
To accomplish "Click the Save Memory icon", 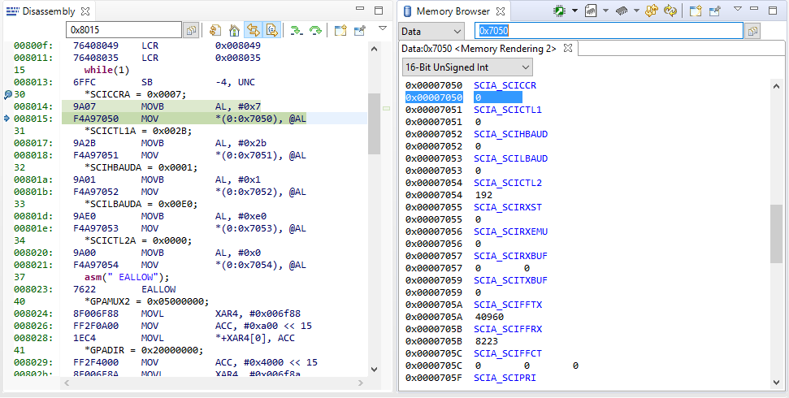I will (590, 11).
